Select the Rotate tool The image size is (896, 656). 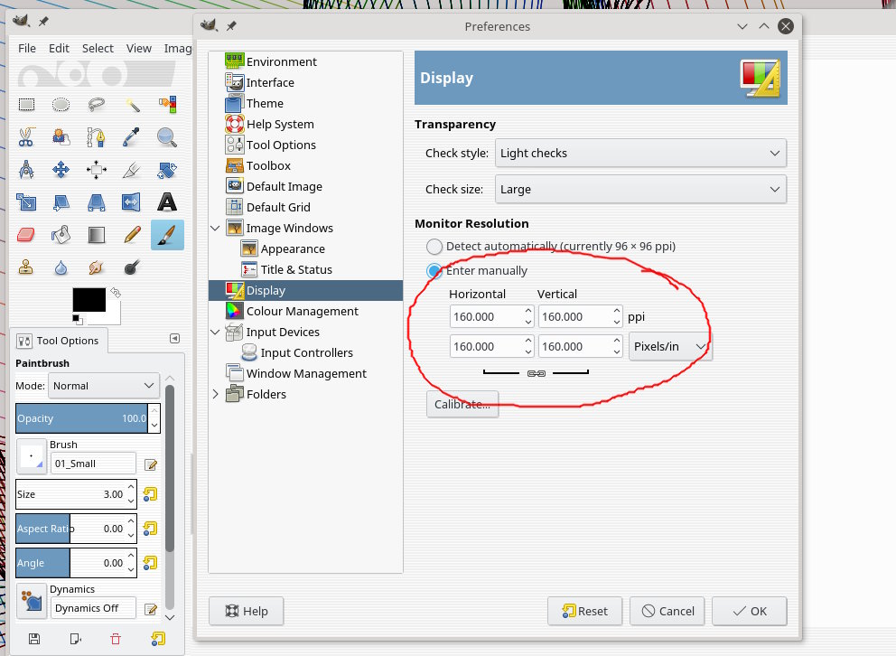(x=167, y=170)
